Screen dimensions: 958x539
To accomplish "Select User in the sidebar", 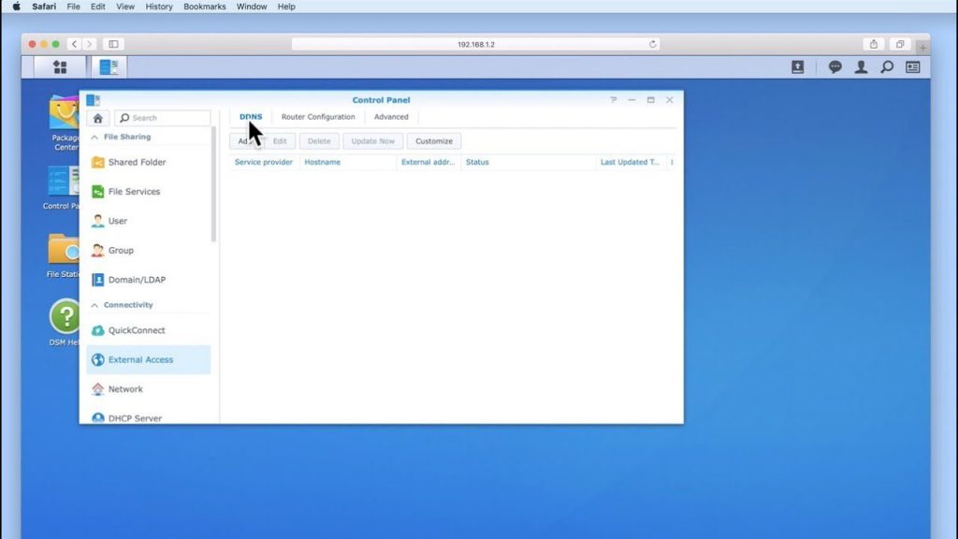I will pyautogui.click(x=149, y=221).
